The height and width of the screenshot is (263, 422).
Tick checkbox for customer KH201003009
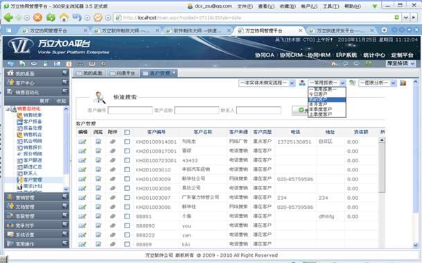tap(127, 179)
